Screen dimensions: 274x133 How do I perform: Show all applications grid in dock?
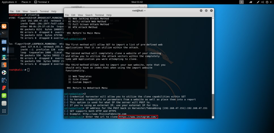coord(4,111)
